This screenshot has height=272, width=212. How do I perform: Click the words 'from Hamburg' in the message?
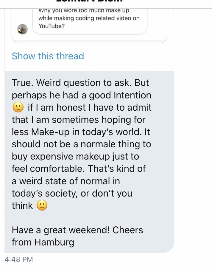43,242
